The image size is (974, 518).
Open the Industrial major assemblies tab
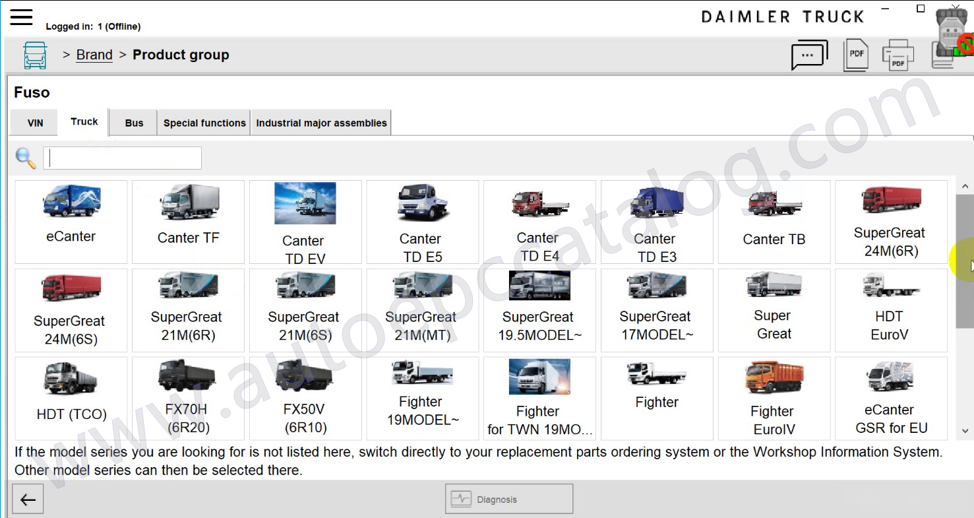click(x=321, y=123)
